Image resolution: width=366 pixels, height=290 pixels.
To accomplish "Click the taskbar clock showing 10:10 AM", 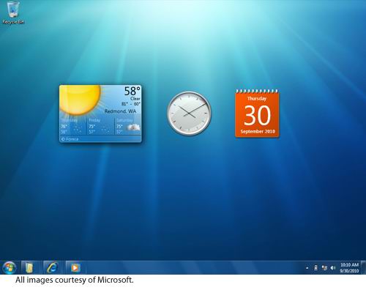I will pos(349,268).
